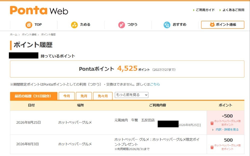Click the 場所 column header
Viewport: 250px width, 156px height.
pyautogui.click(x=80, y=105)
